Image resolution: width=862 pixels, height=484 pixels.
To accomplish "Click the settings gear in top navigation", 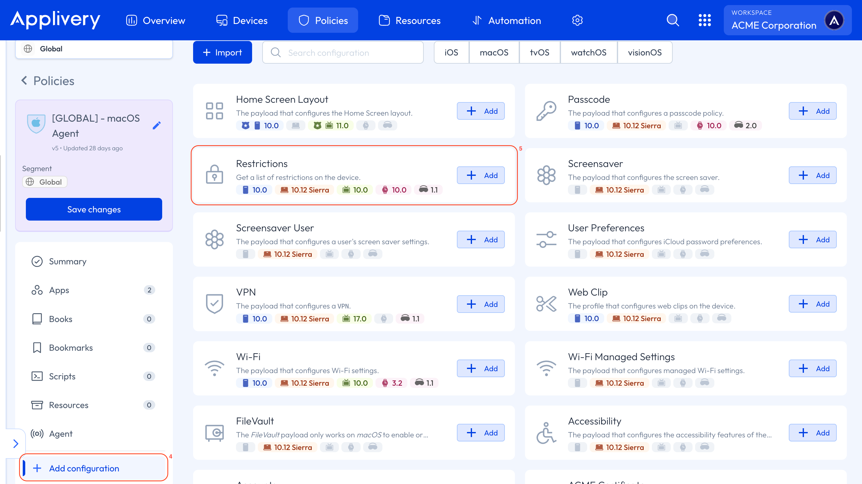I will coord(577,20).
